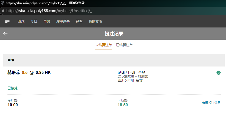226x114 pixels.
Task: Open the 滚球 menu item
Action: tap(21, 21)
